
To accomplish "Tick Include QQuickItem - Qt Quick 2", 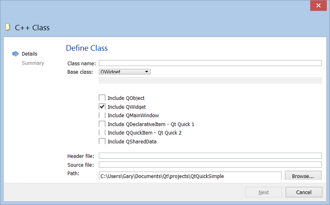I will [x=102, y=133].
